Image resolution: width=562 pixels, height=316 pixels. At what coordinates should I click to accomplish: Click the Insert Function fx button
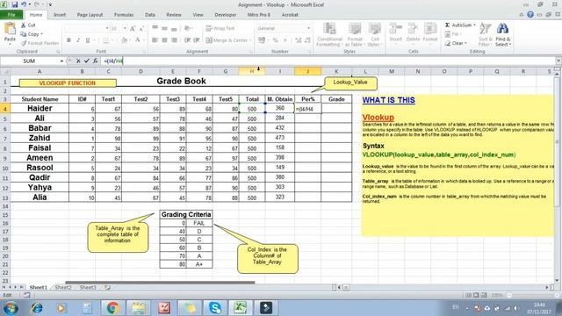96,61
